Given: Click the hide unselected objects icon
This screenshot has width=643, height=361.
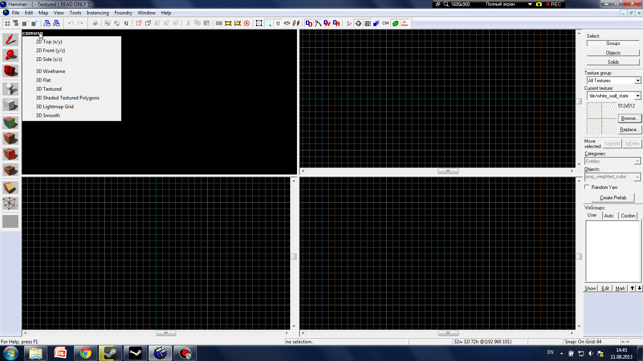Looking at the screenshot, I should [148, 23].
